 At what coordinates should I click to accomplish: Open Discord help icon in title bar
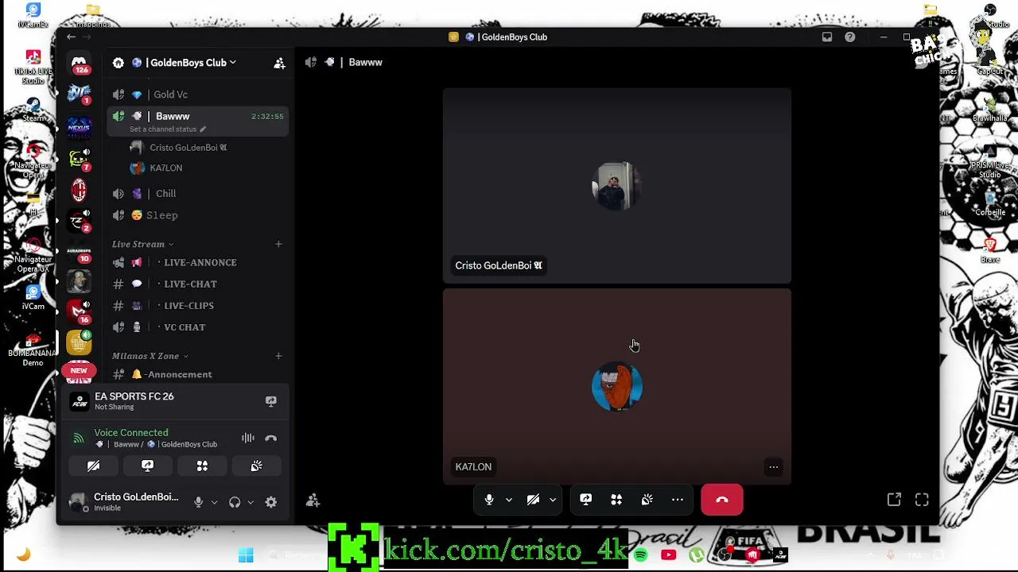[x=850, y=37]
